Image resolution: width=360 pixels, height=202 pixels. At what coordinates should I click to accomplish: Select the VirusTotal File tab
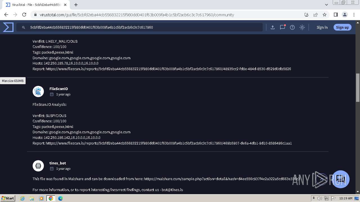(36, 5)
